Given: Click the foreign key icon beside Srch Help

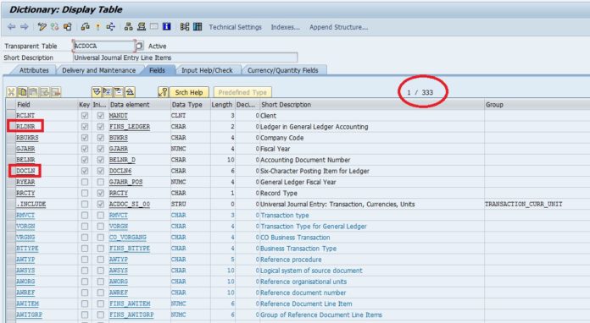Looking at the screenshot, I should pyautogui.click(x=163, y=92).
